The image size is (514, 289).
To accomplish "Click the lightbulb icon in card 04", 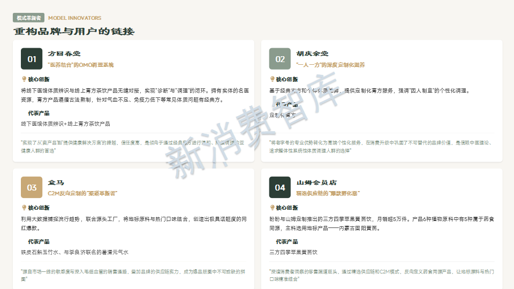I will click(272, 208).
